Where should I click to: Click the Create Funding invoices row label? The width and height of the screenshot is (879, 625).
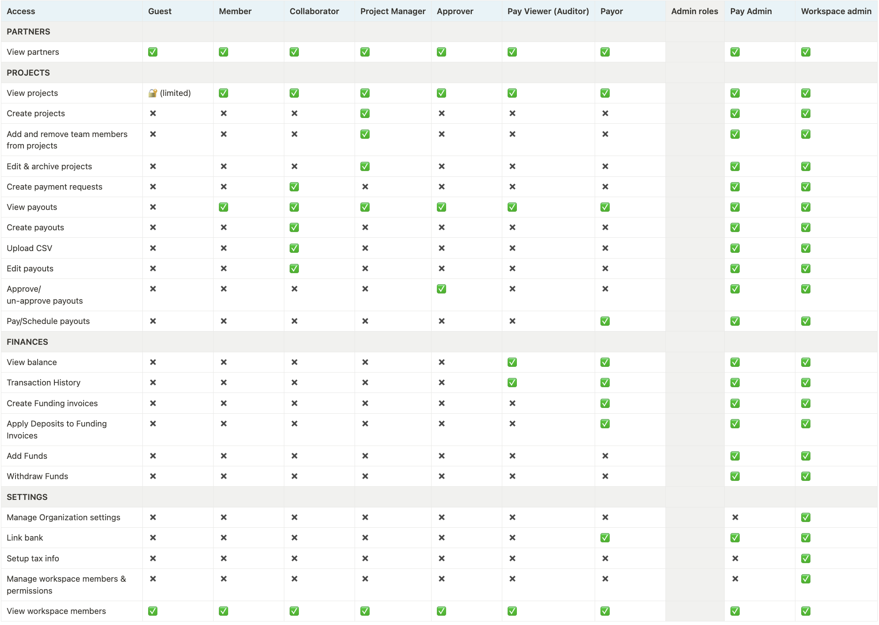[52, 404]
